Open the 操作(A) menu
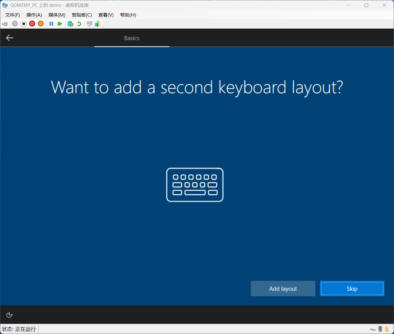394x334 pixels. [x=34, y=15]
